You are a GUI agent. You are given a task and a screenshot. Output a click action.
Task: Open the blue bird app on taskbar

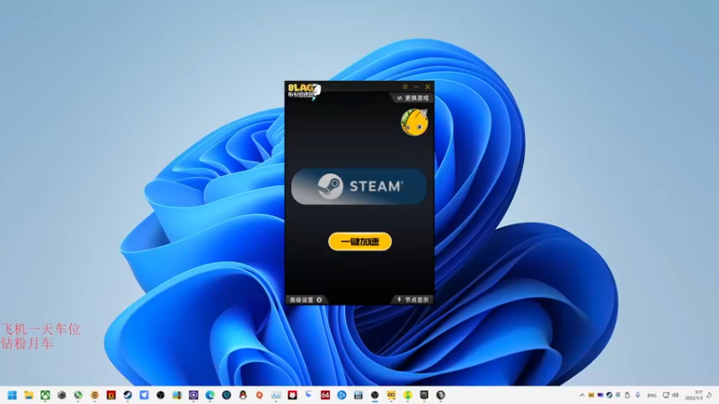click(x=144, y=395)
